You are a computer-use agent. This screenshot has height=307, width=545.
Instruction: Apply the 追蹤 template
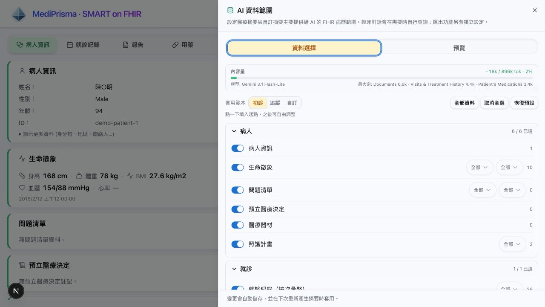pyautogui.click(x=275, y=103)
